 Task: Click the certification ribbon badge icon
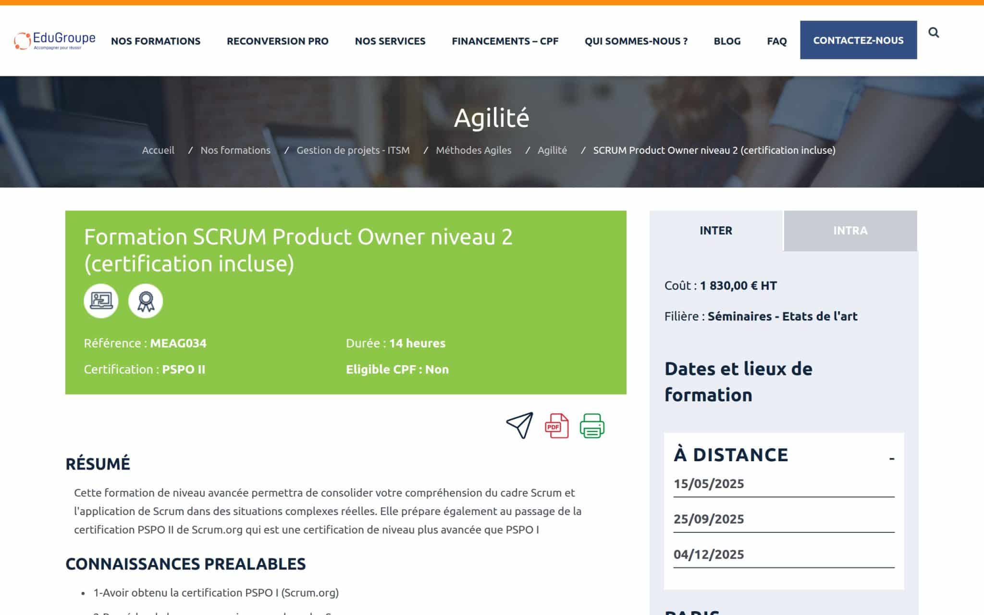coord(146,301)
